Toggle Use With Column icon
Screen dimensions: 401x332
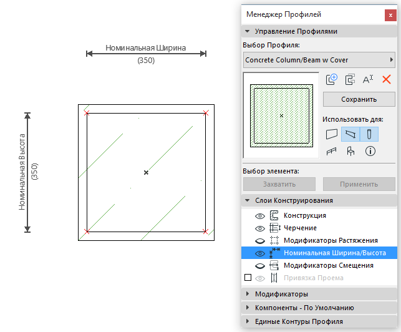click(369, 134)
